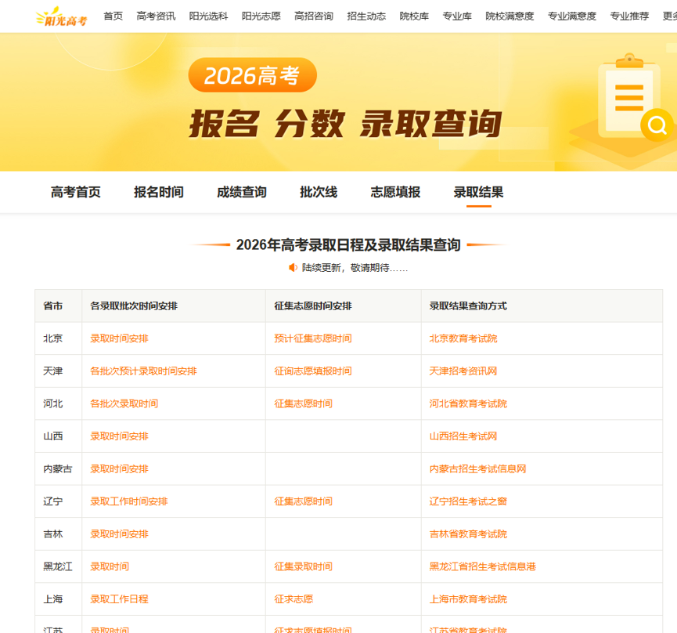Switch to the 批次线 tab
Image resolution: width=677 pixels, height=633 pixels.
tap(319, 192)
